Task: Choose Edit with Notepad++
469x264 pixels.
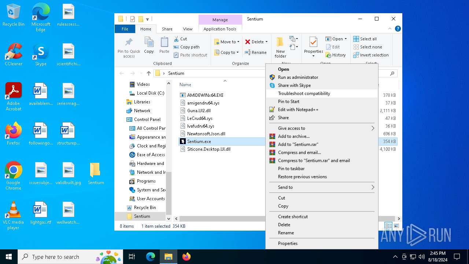Action: tap(322, 110)
